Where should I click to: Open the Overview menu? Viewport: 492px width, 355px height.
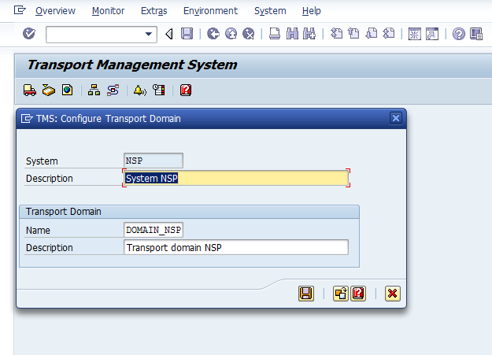[55, 11]
